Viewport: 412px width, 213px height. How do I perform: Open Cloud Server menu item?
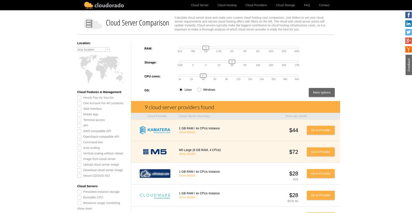click(200, 5)
